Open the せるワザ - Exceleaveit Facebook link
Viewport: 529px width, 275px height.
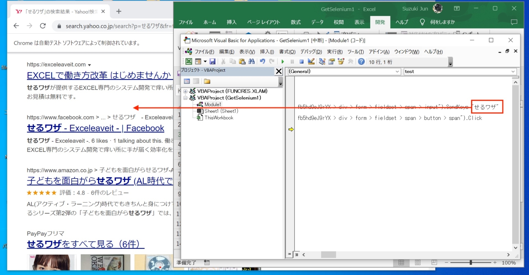point(95,128)
